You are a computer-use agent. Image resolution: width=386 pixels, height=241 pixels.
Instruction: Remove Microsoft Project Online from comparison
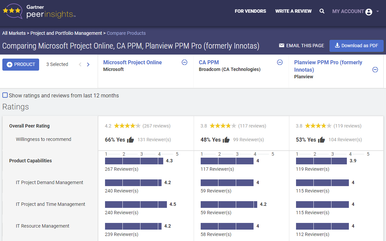pyautogui.click(x=184, y=62)
